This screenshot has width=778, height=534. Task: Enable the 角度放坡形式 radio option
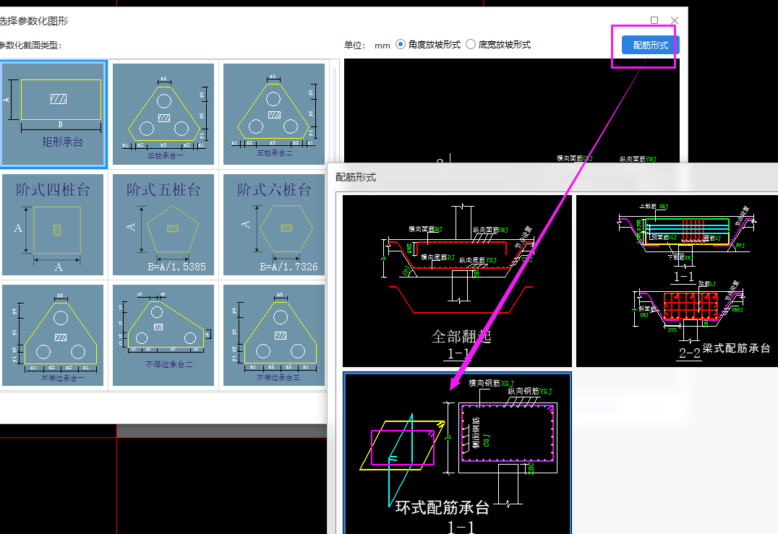(x=401, y=45)
